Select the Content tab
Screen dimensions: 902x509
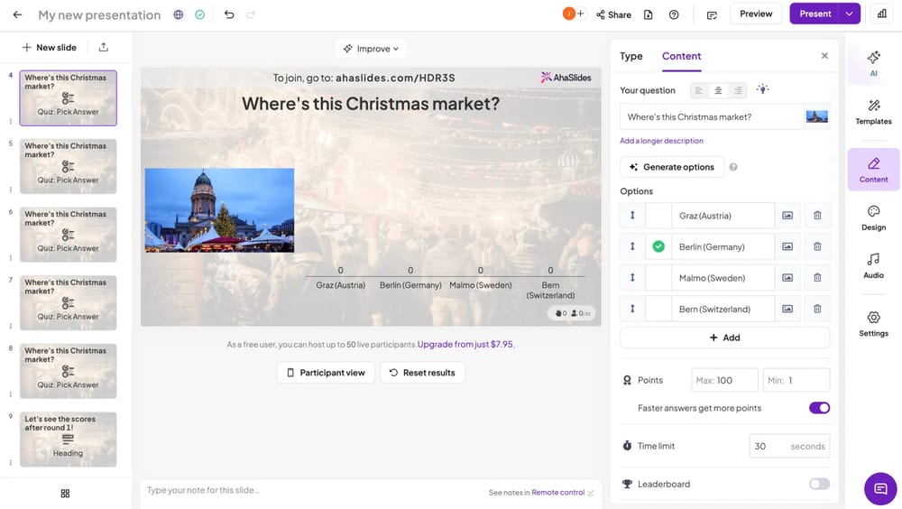pos(681,56)
